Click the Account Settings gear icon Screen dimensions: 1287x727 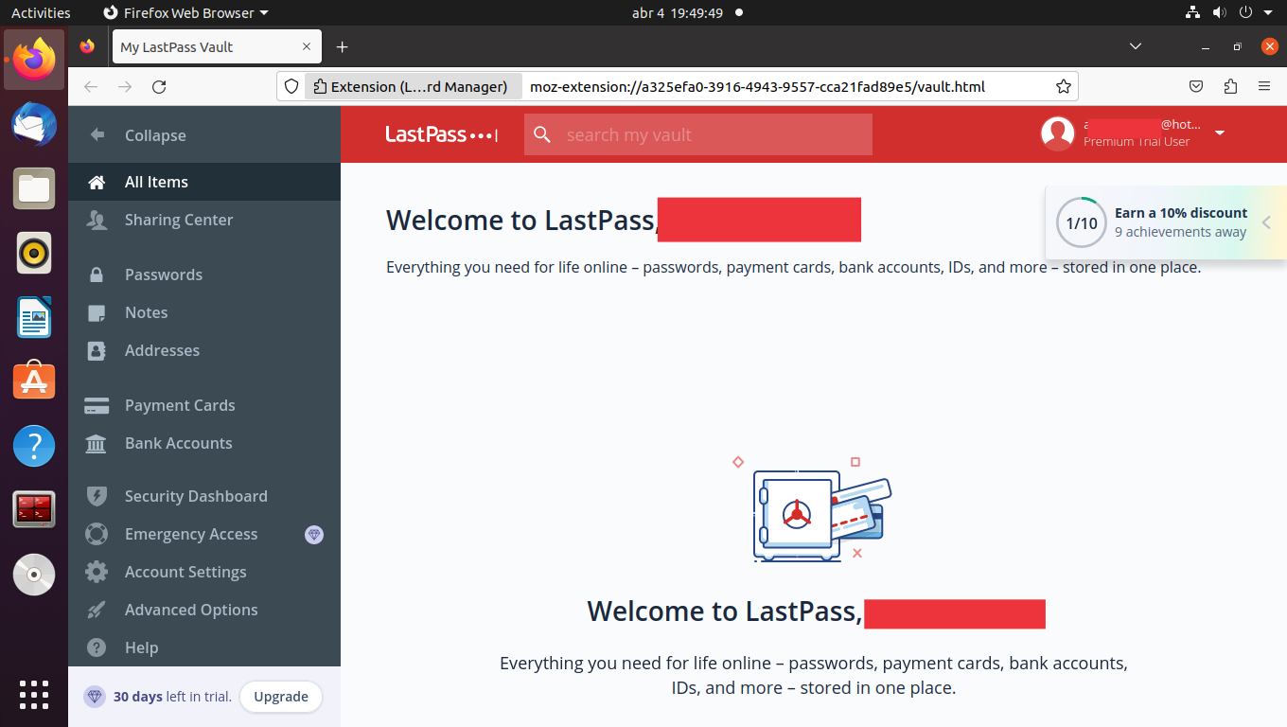pos(97,572)
